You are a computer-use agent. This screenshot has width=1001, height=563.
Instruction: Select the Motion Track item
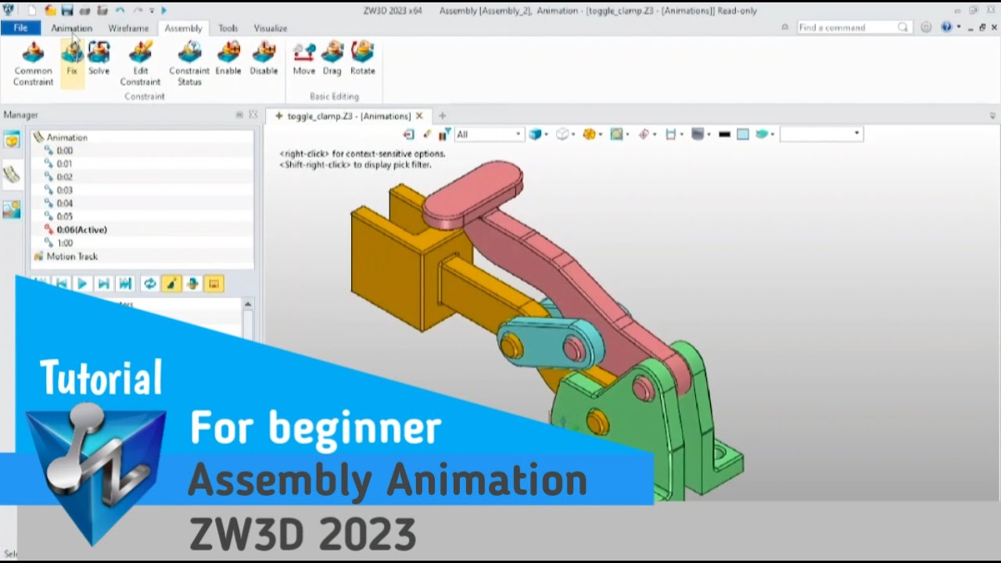(x=71, y=256)
